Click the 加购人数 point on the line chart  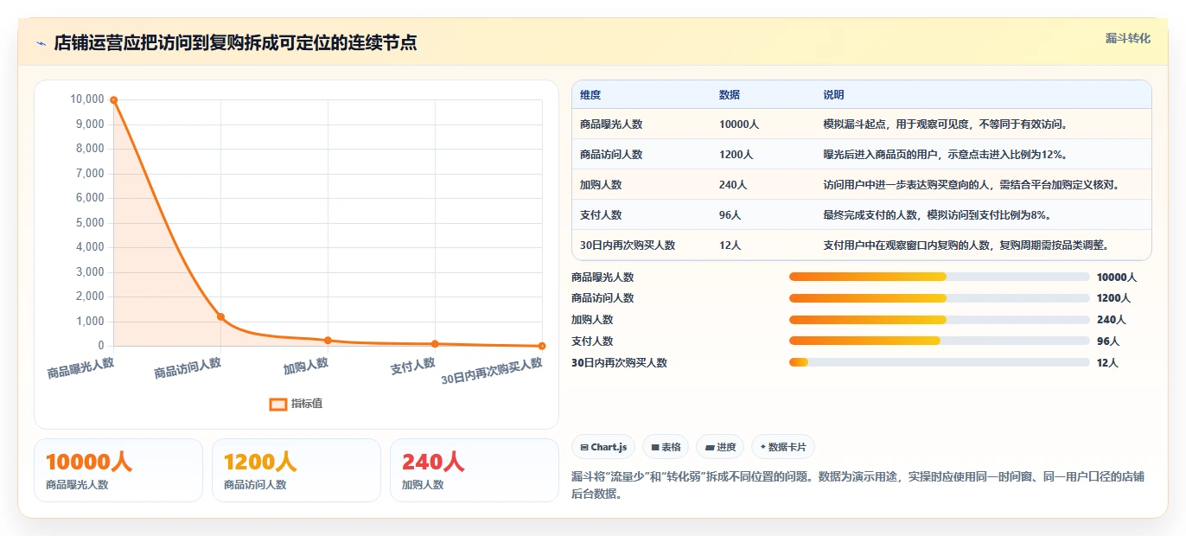tap(328, 340)
